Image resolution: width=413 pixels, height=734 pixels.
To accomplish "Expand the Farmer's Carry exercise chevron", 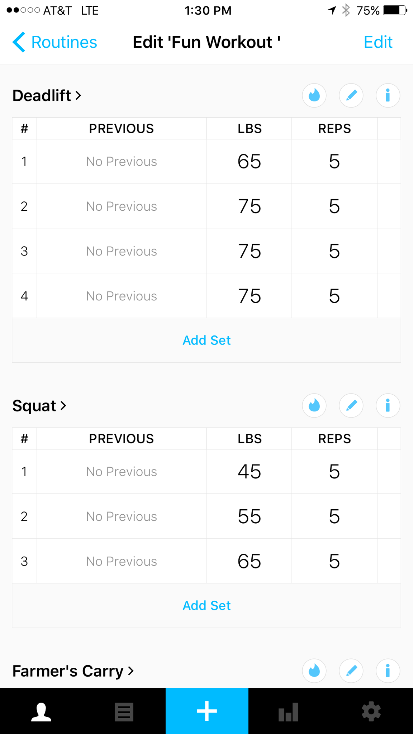I will point(131,671).
